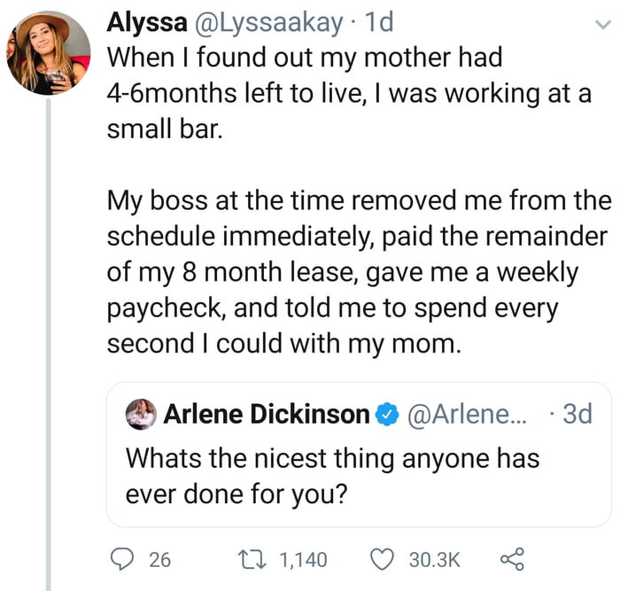Viewport: 620px width, 591px height.
Task: Click the share icon
Action: pos(513,559)
